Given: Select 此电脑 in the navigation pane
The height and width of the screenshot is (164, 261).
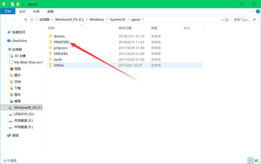Looking at the screenshot, I should (x=17, y=49).
